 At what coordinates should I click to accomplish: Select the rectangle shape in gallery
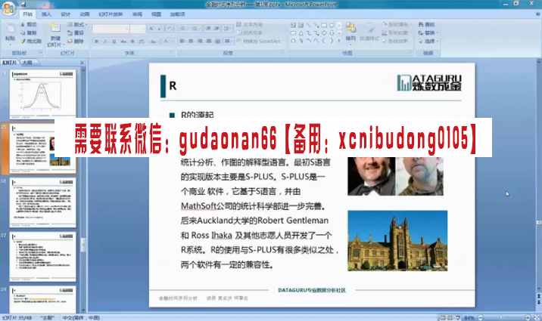click(x=324, y=25)
